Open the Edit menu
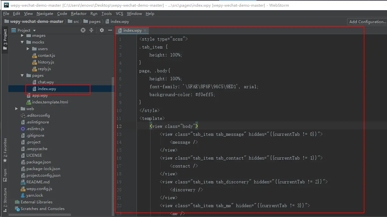This screenshot has width=387, height=217. pyautogui.click(x=17, y=13)
